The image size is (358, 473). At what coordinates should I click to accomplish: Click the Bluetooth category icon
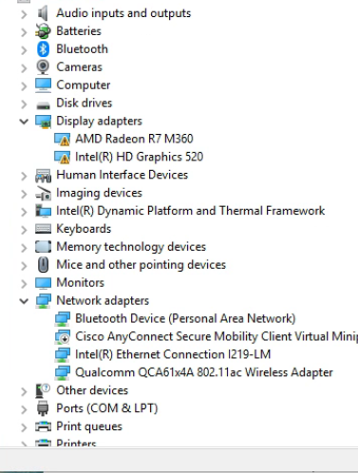pos(43,49)
